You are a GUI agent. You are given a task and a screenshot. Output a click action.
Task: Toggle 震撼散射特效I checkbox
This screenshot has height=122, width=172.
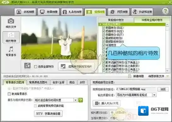tap(103, 38)
